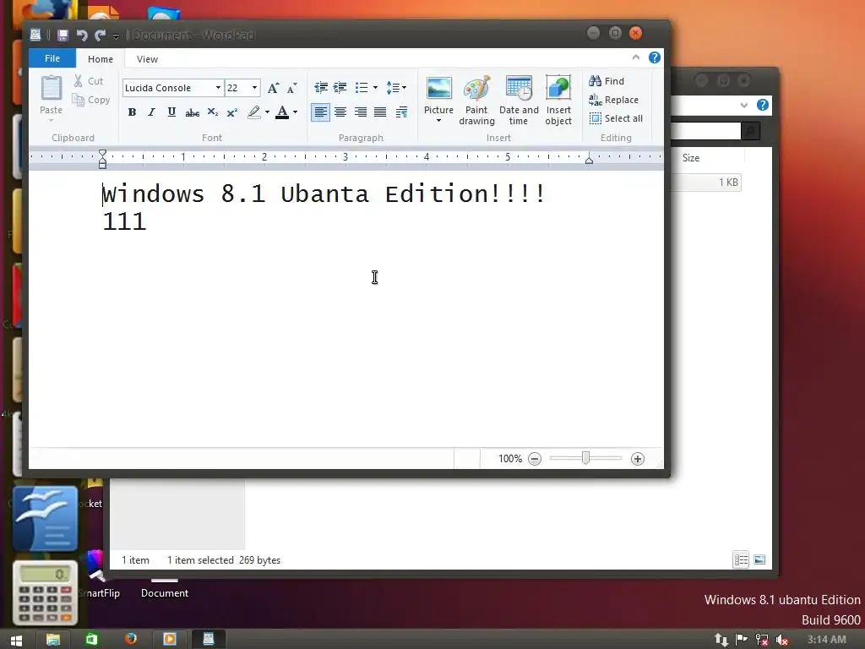Apply the font text color

(x=282, y=112)
